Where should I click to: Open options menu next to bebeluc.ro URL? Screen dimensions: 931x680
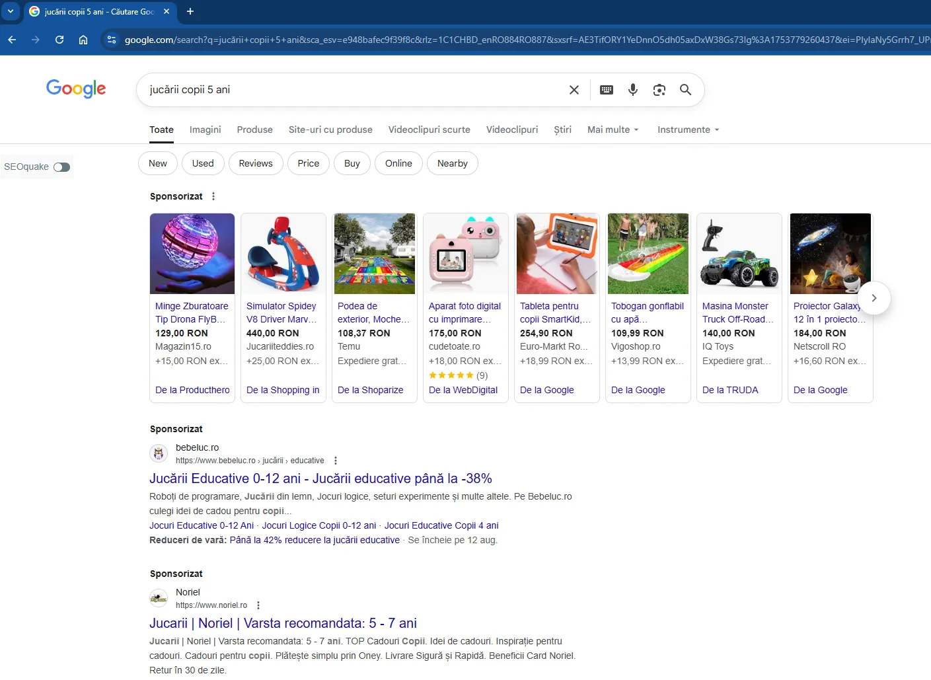tap(336, 461)
